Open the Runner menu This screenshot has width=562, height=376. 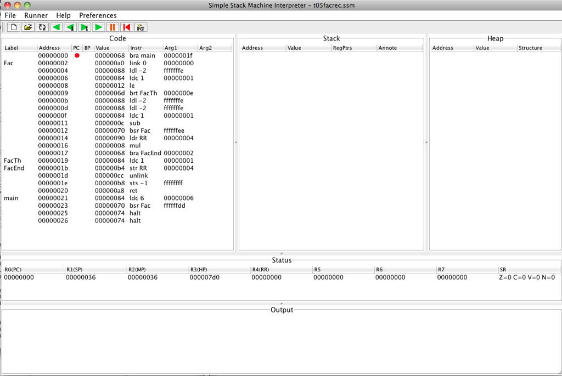pos(36,15)
